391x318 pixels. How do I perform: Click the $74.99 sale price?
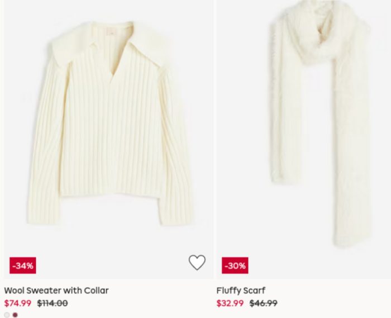[x=18, y=303]
